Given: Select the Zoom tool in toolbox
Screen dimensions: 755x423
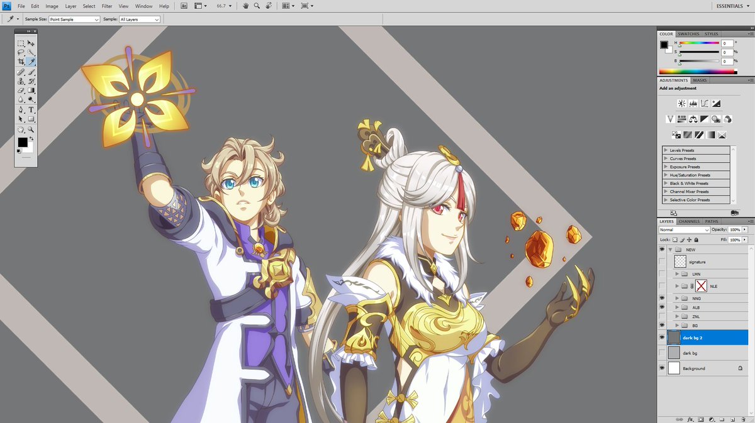Looking at the screenshot, I should 31,129.
